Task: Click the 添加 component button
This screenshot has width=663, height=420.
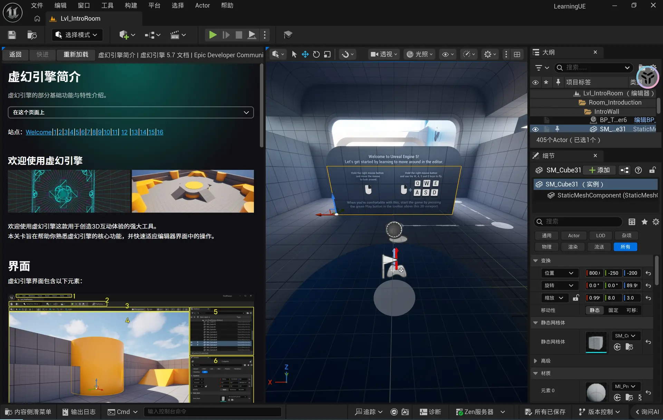Action: coord(599,170)
